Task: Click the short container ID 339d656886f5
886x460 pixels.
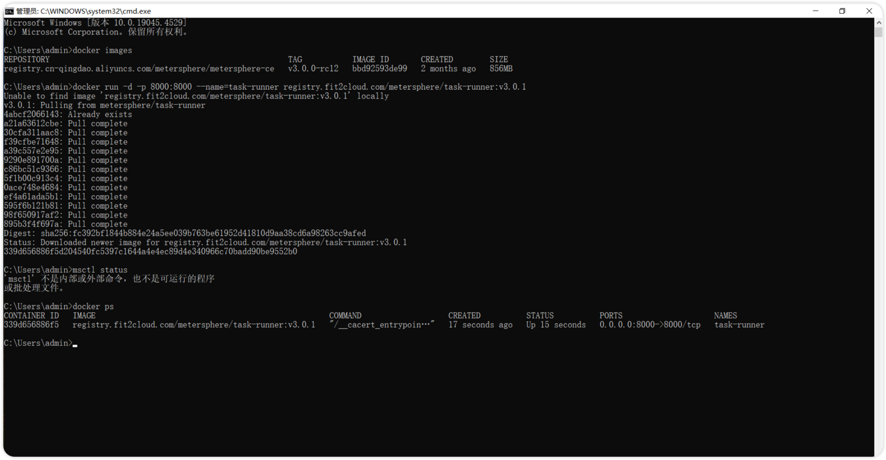Action: pyautogui.click(x=31, y=325)
